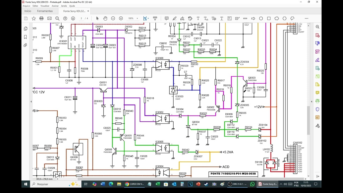Click the vertical scrollbar of the document

308,121
